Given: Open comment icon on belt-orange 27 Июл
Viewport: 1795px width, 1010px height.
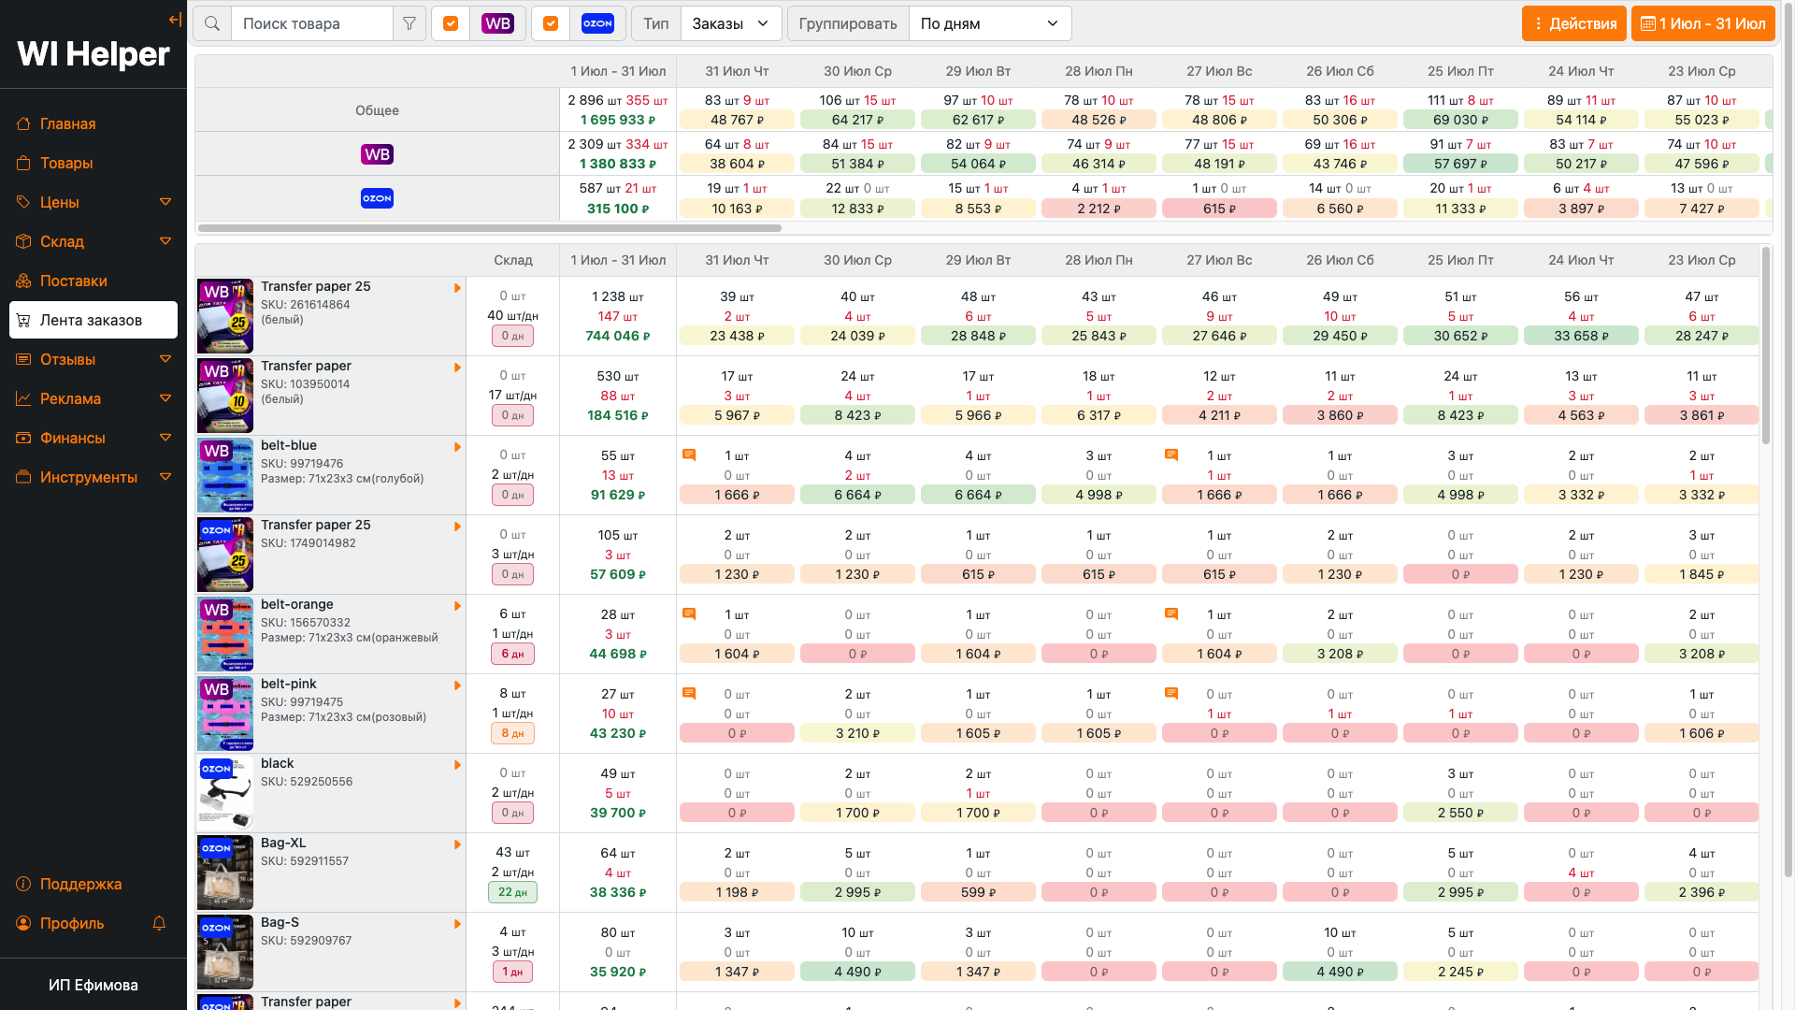Looking at the screenshot, I should coord(1170,614).
